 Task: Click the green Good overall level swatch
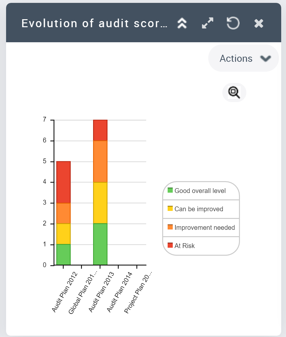tap(170, 190)
